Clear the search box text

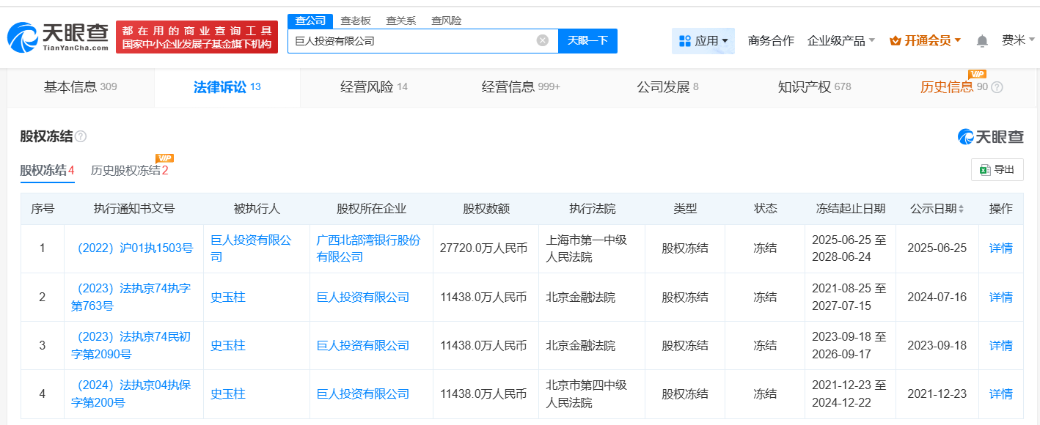point(543,40)
